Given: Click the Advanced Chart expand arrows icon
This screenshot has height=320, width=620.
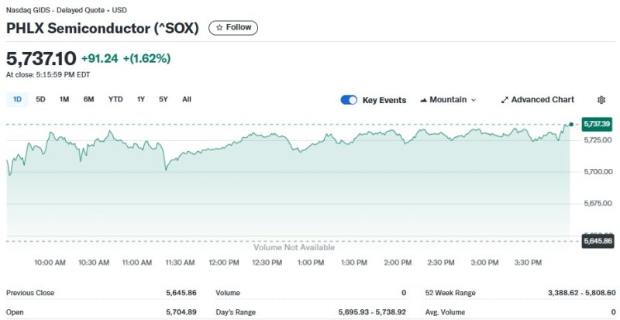Looking at the screenshot, I should pos(505,100).
